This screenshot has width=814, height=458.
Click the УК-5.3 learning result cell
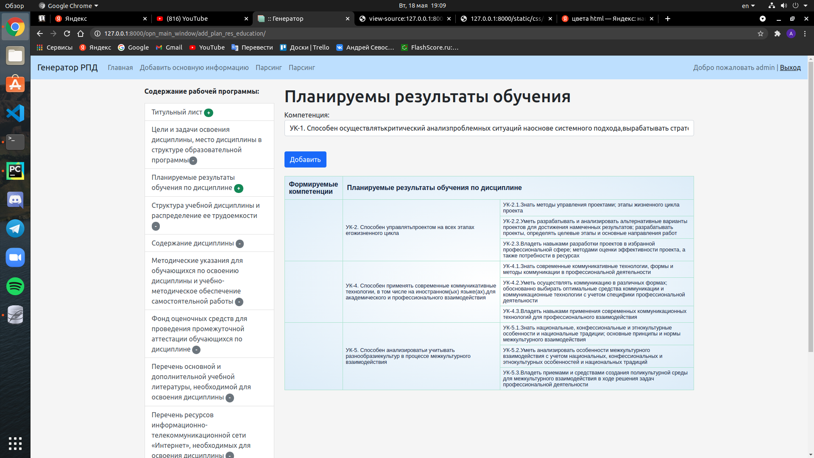click(597, 379)
